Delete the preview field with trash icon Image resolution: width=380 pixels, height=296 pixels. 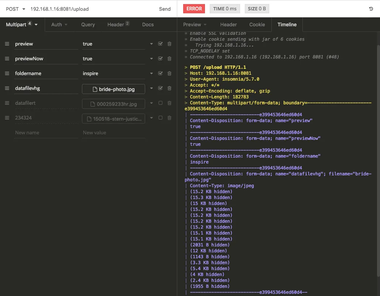point(170,44)
